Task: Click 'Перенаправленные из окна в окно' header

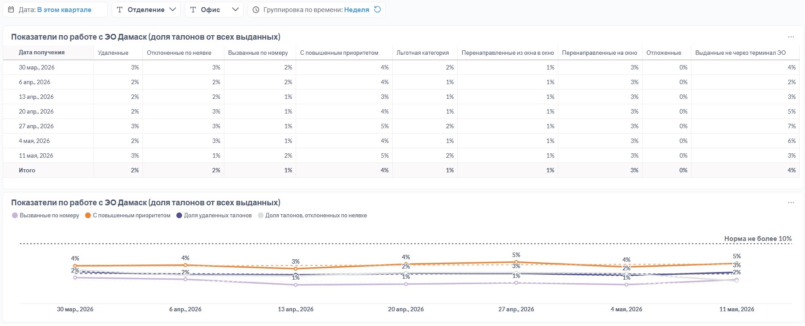Action: (x=508, y=53)
